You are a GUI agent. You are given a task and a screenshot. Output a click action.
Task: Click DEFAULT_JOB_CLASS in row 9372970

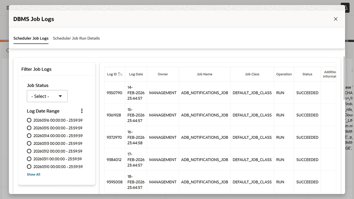click(x=252, y=137)
